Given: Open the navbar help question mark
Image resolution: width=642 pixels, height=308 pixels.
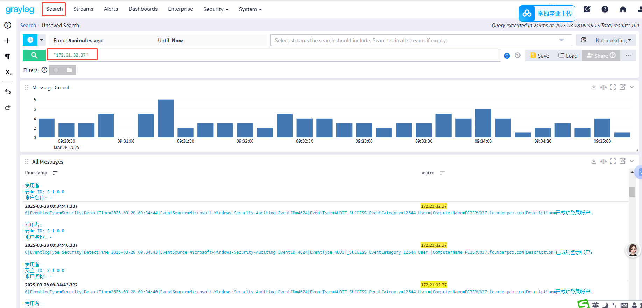Looking at the screenshot, I should [605, 9].
